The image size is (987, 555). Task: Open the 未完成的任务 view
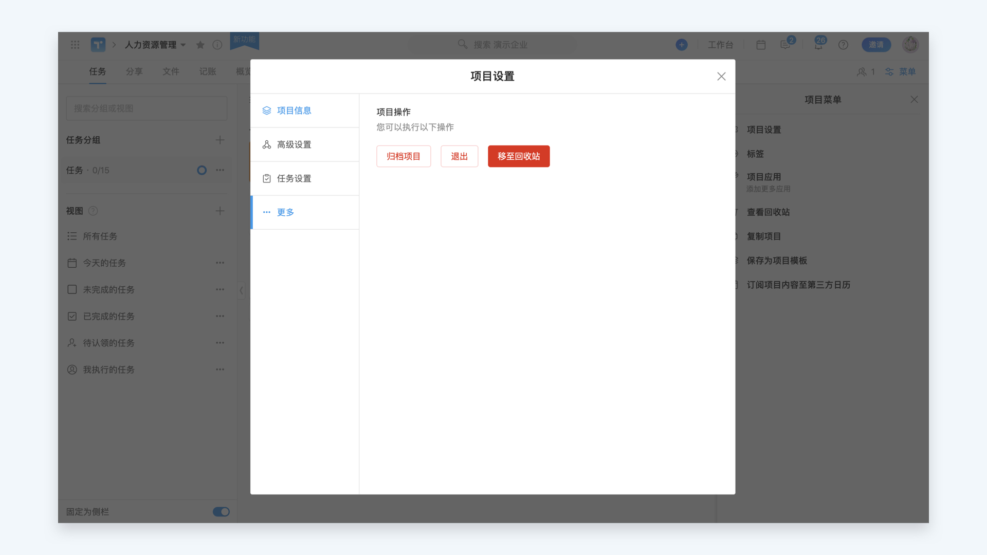click(108, 290)
